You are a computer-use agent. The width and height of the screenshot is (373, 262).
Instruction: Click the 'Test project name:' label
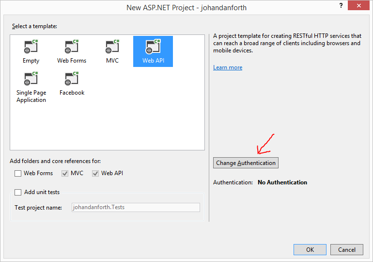click(38, 208)
